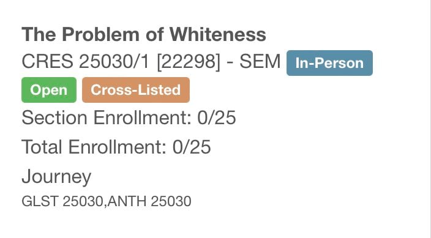
Task: Select the total enrollment value 0/25
Action: pos(192,147)
